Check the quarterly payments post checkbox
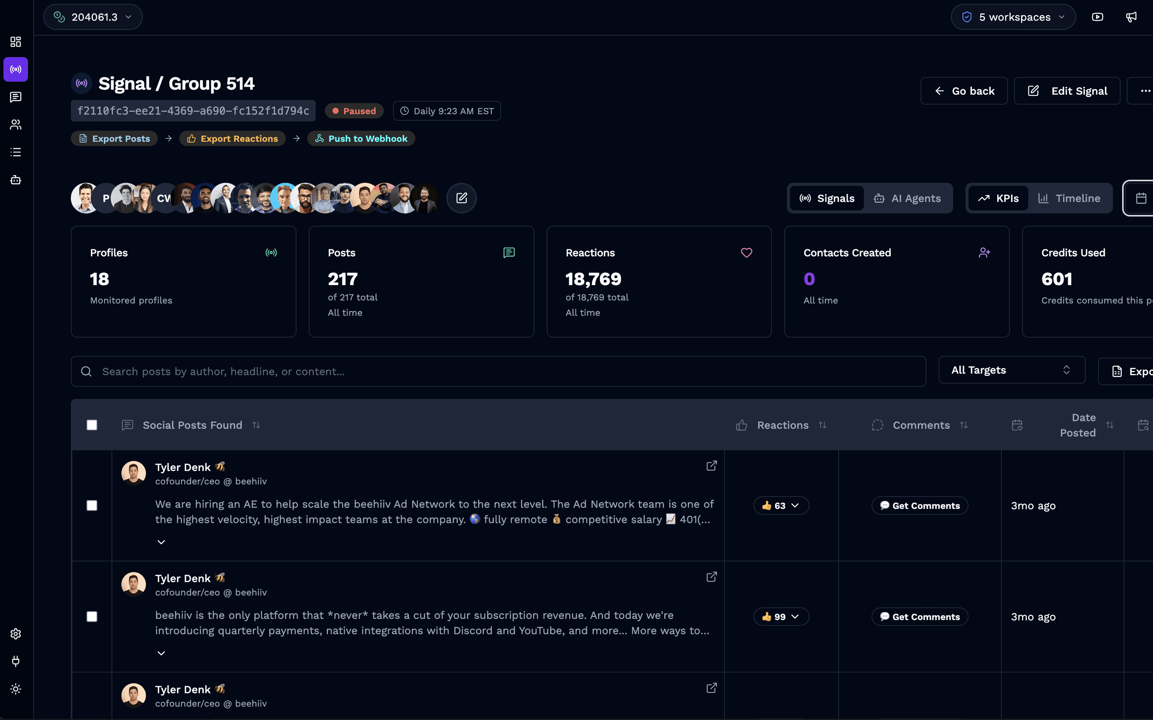 (92, 617)
